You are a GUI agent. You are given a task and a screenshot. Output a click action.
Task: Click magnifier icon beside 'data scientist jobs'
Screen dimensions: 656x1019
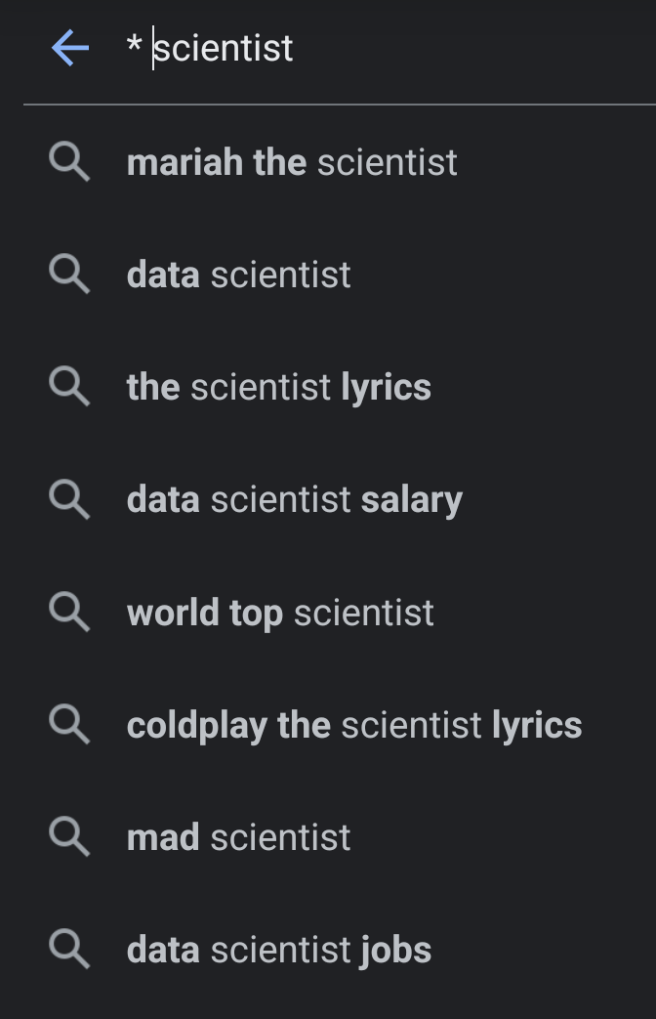pyautogui.click(x=69, y=950)
